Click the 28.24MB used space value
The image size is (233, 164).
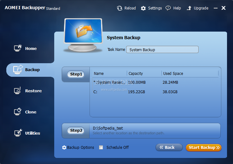pos(170,82)
